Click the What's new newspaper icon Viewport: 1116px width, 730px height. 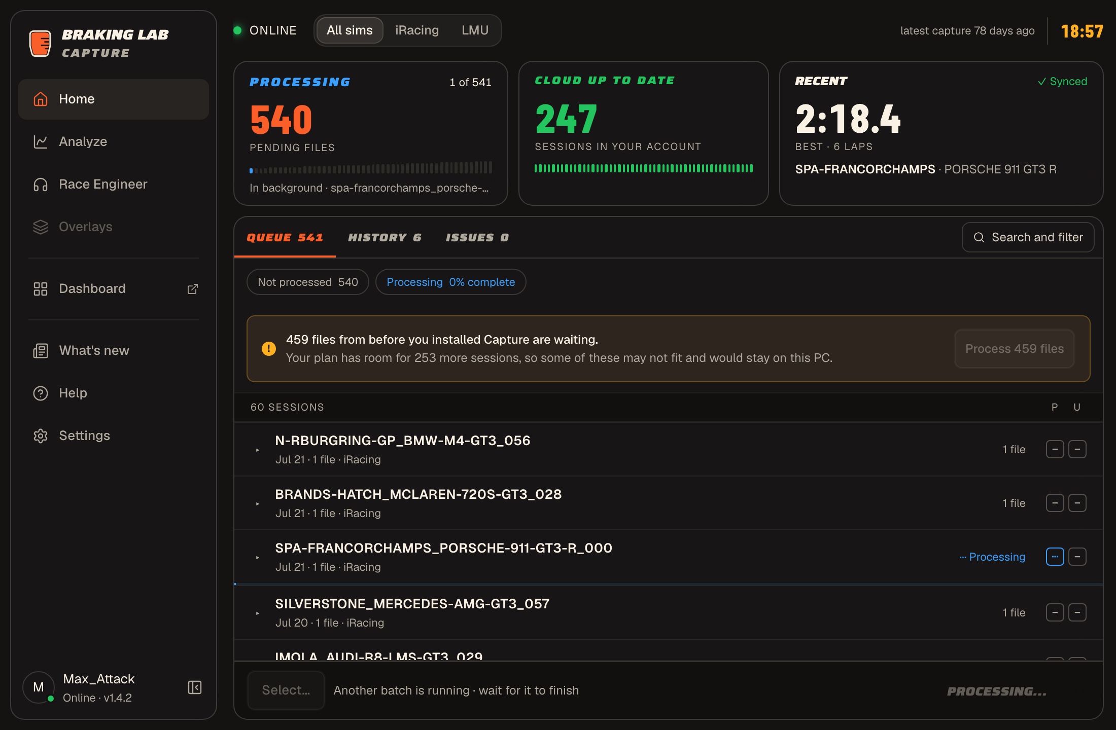pos(41,350)
